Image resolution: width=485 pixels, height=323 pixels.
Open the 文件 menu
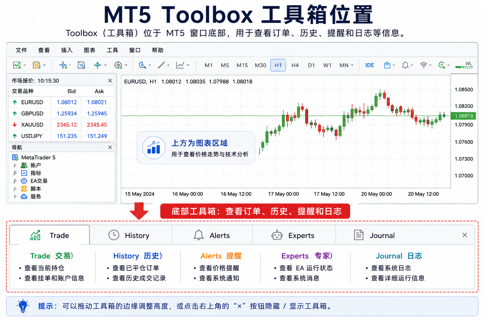click(21, 50)
